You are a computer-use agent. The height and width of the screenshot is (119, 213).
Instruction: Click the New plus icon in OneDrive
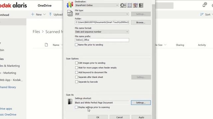[x=33, y=14]
